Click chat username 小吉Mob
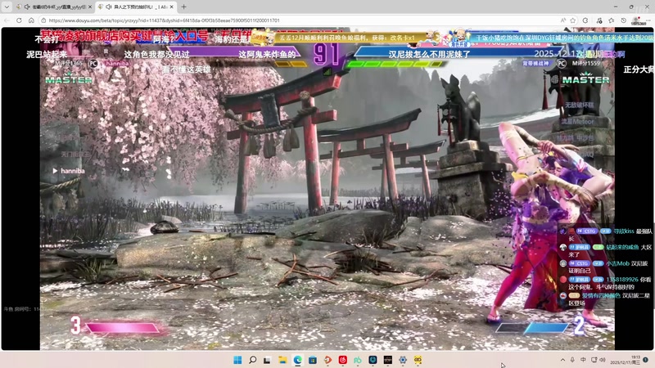The width and height of the screenshot is (655, 368). click(617, 263)
